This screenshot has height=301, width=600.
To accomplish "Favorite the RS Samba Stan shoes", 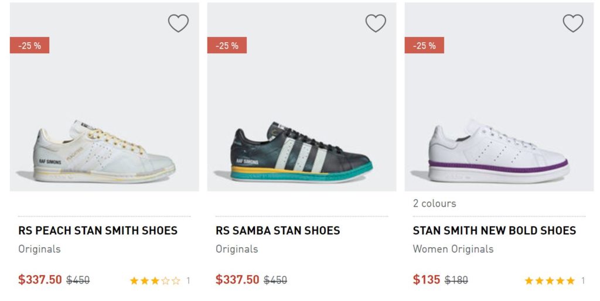I will pyautogui.click(x=376, y=23).
